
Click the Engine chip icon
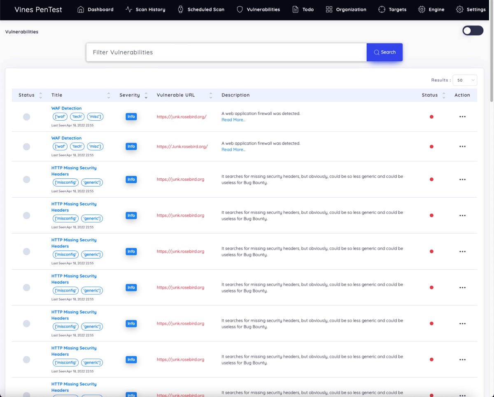422,9
